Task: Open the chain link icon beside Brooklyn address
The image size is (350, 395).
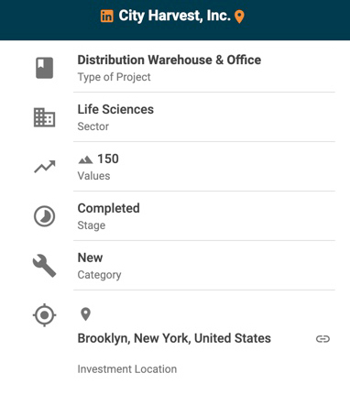Action: [323, 339]
